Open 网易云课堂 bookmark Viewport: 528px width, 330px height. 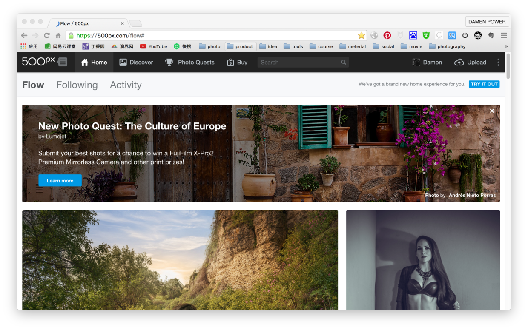coord(60,46)
